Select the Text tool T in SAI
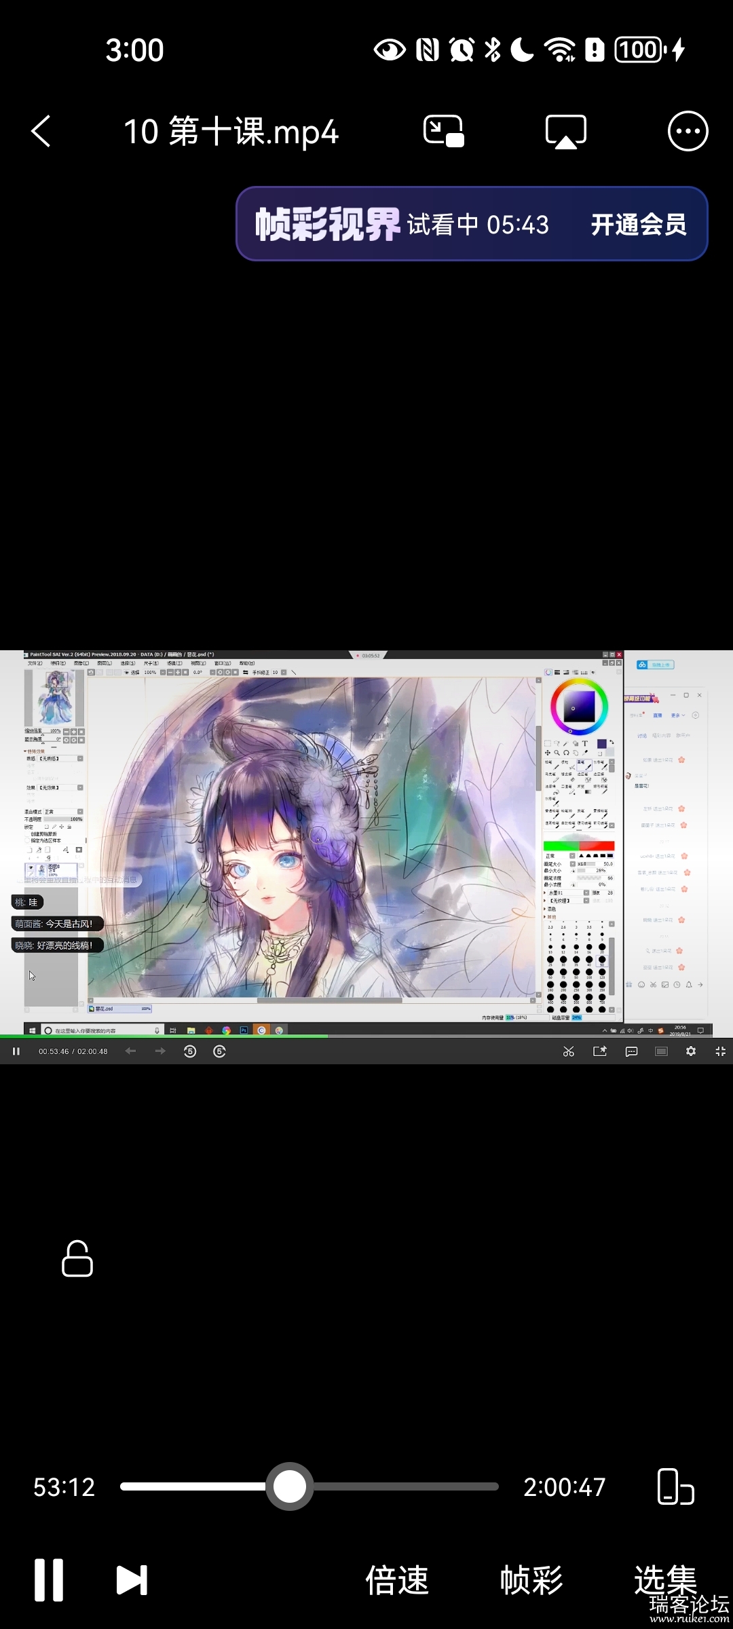 pyautogui.click(x=585, y=743)
